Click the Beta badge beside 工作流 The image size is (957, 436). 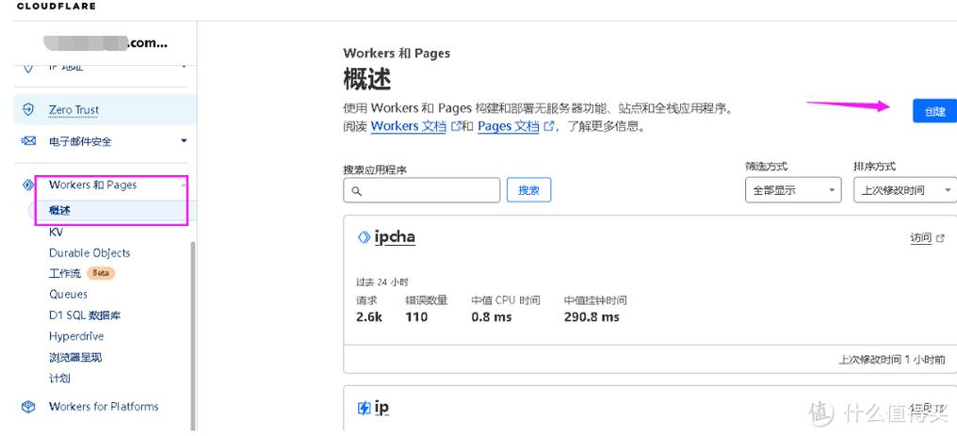[x=101, y=273]
